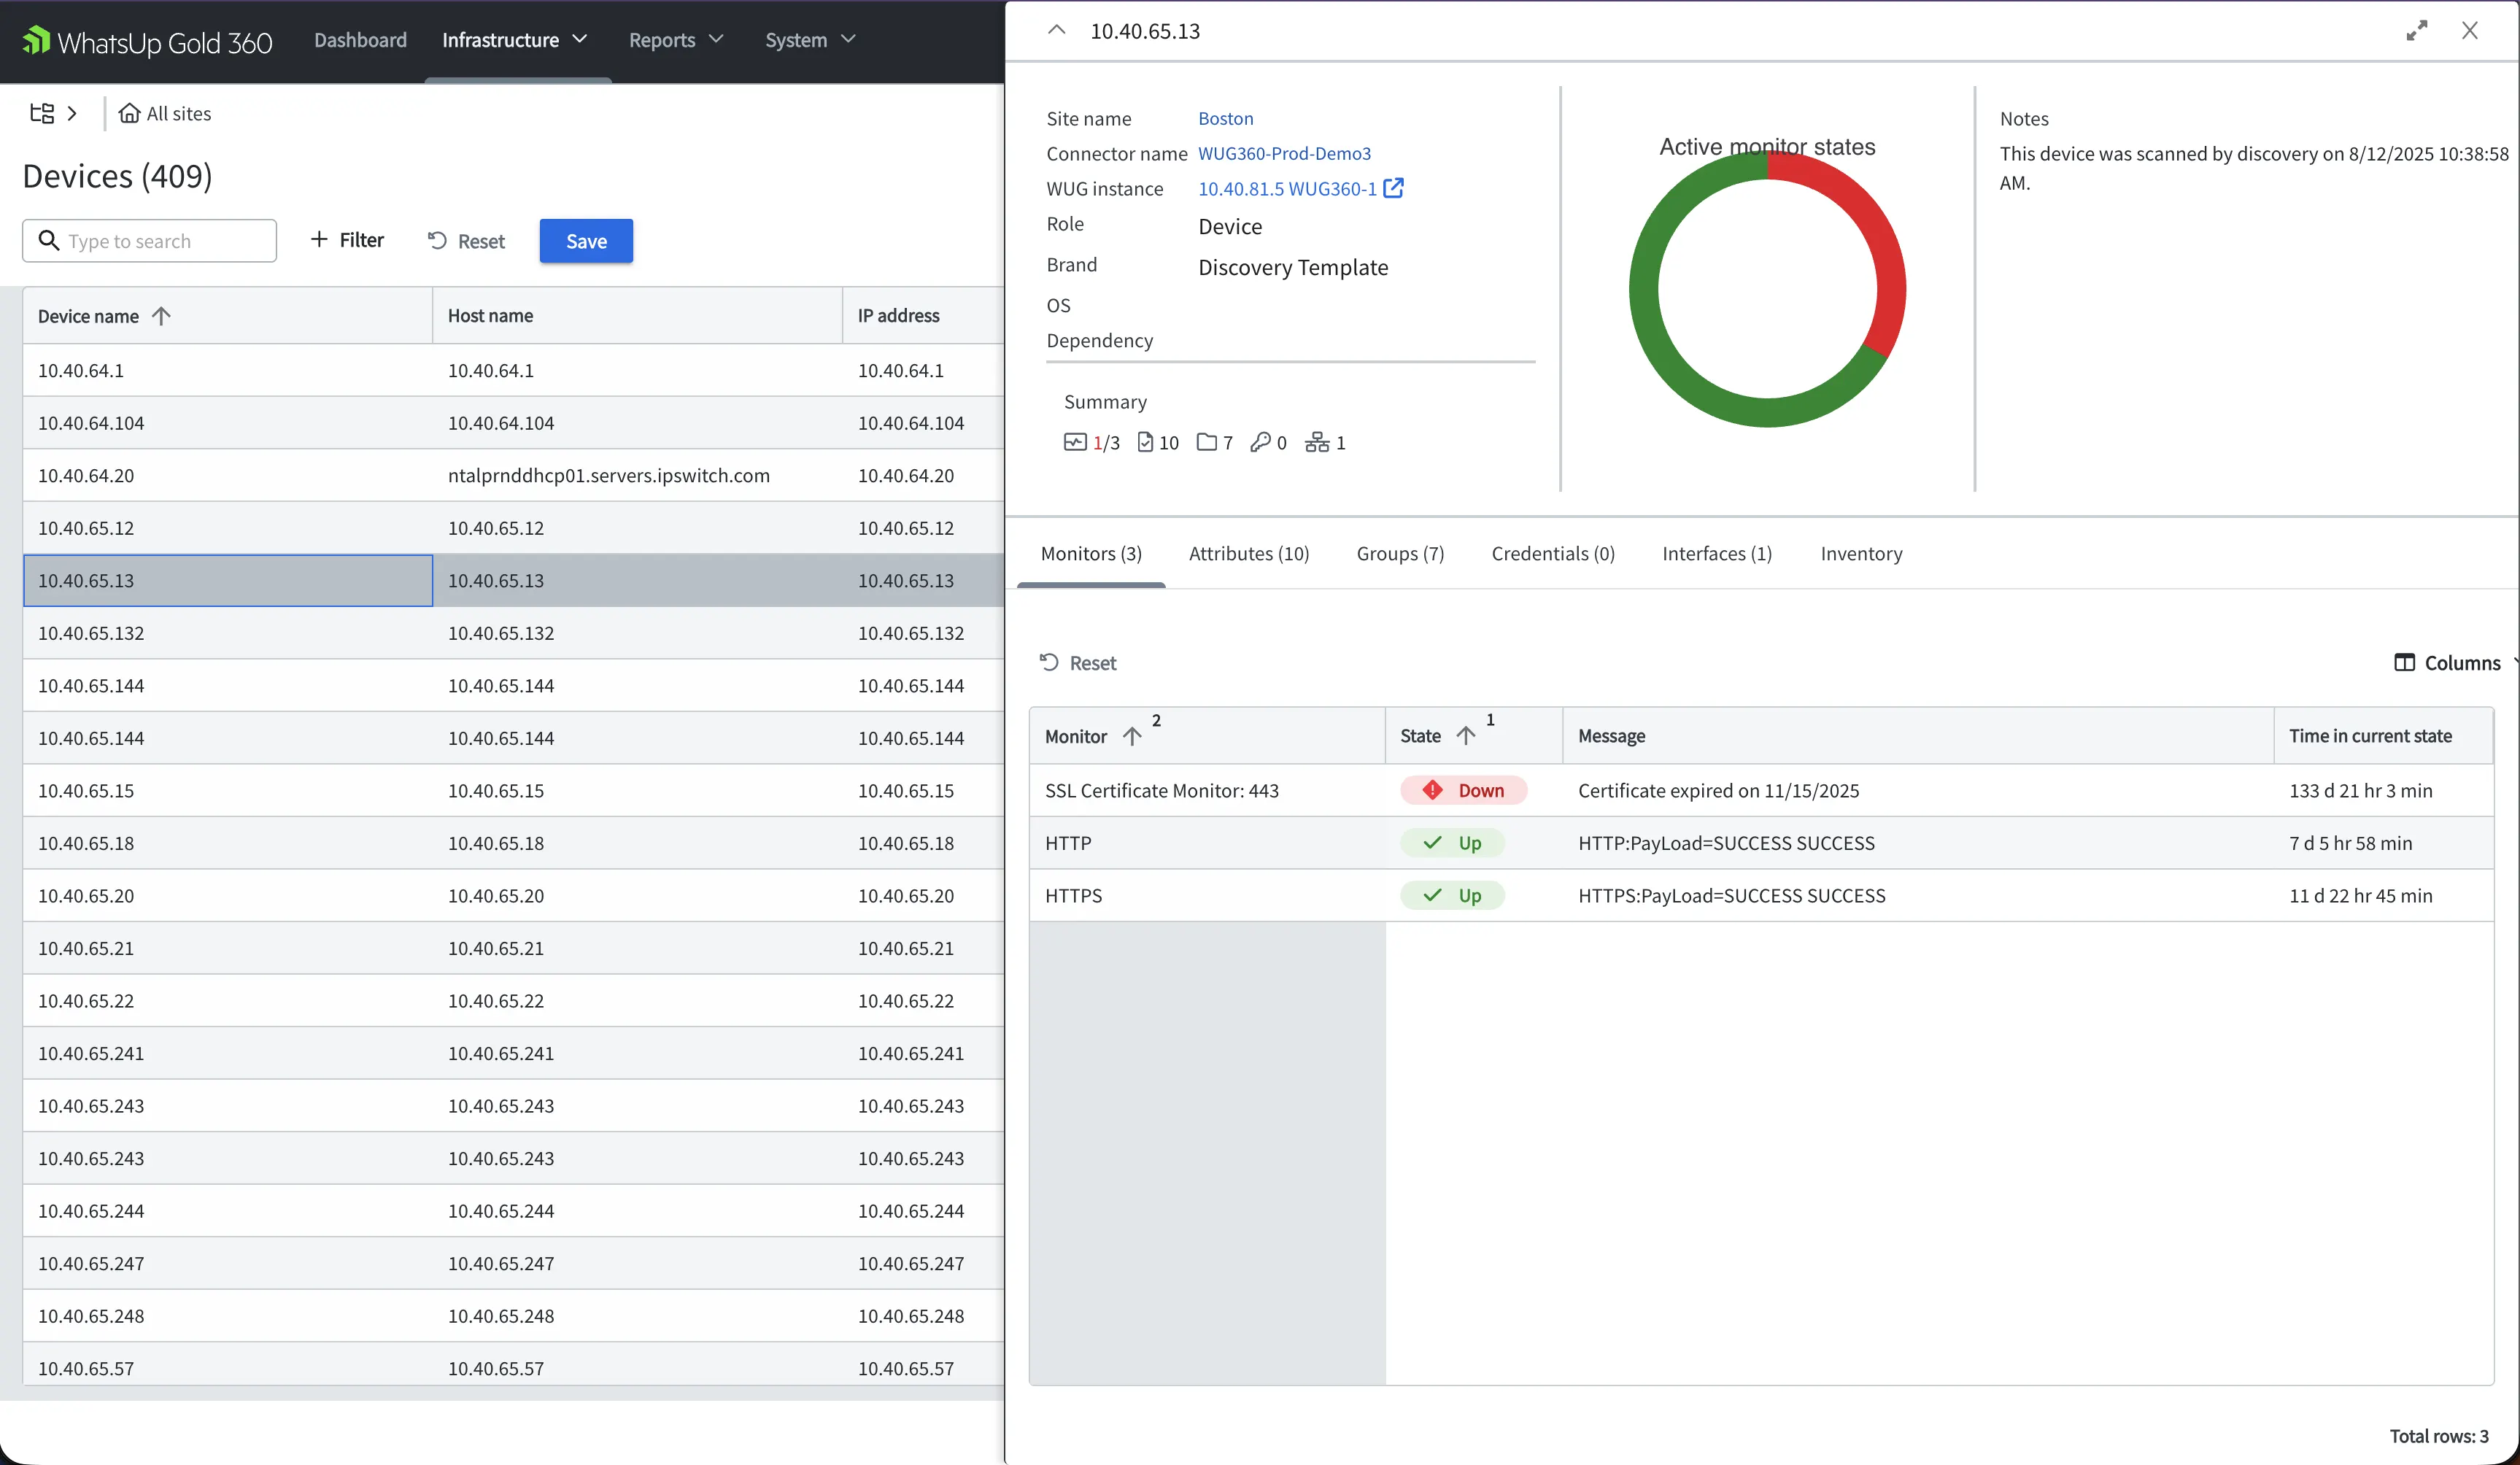Viewport: 2520px width, 1465px height.
Task: Switch to the Interfaces (1) tab
Action: (x=1717, y=553)
